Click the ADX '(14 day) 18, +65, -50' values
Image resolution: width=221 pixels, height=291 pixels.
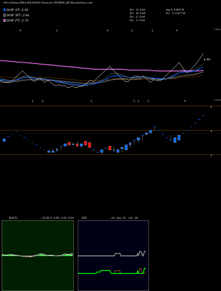(x=124, y=218)
